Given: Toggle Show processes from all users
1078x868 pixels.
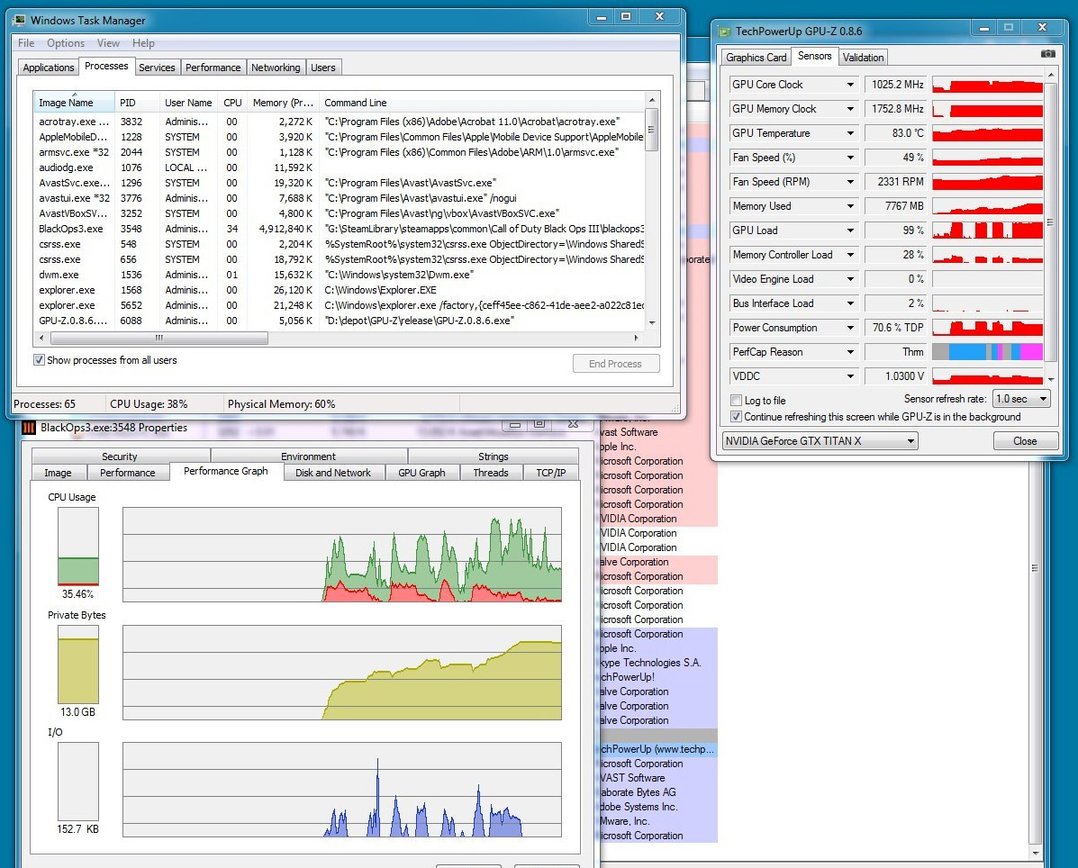Looking at the screenshot, I should point(40,360).
